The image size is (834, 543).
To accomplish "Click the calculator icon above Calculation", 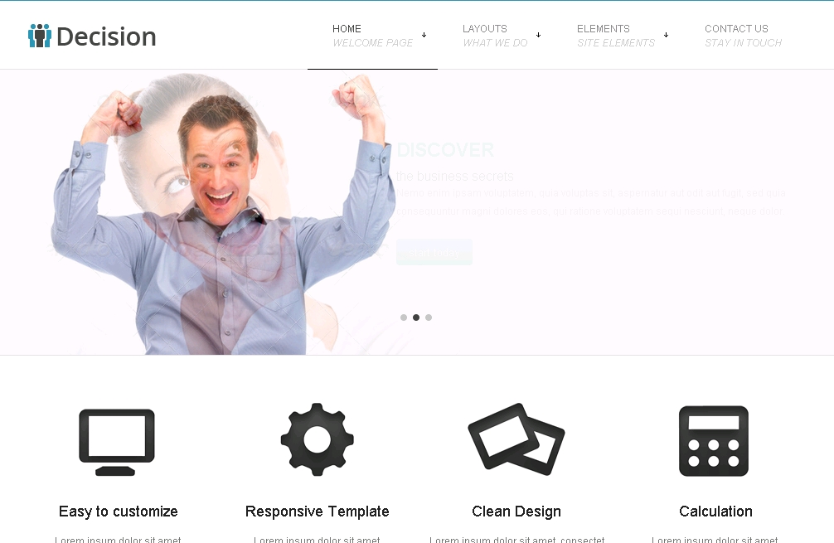I will point(713,441).
